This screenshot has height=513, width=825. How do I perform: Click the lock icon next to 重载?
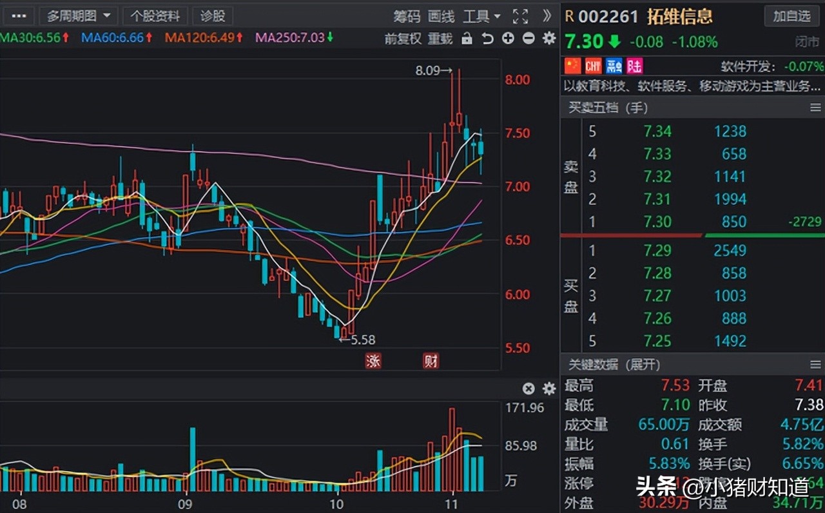click(466, 39)
